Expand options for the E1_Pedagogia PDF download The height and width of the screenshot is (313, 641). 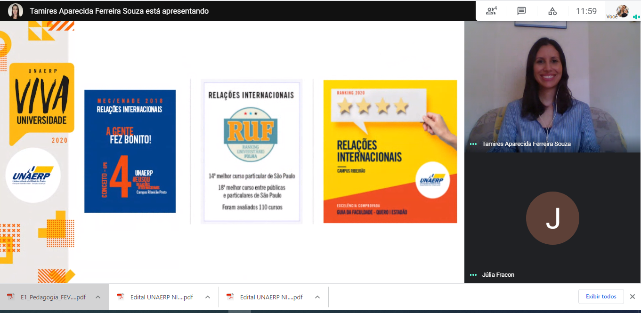[98, 297]
